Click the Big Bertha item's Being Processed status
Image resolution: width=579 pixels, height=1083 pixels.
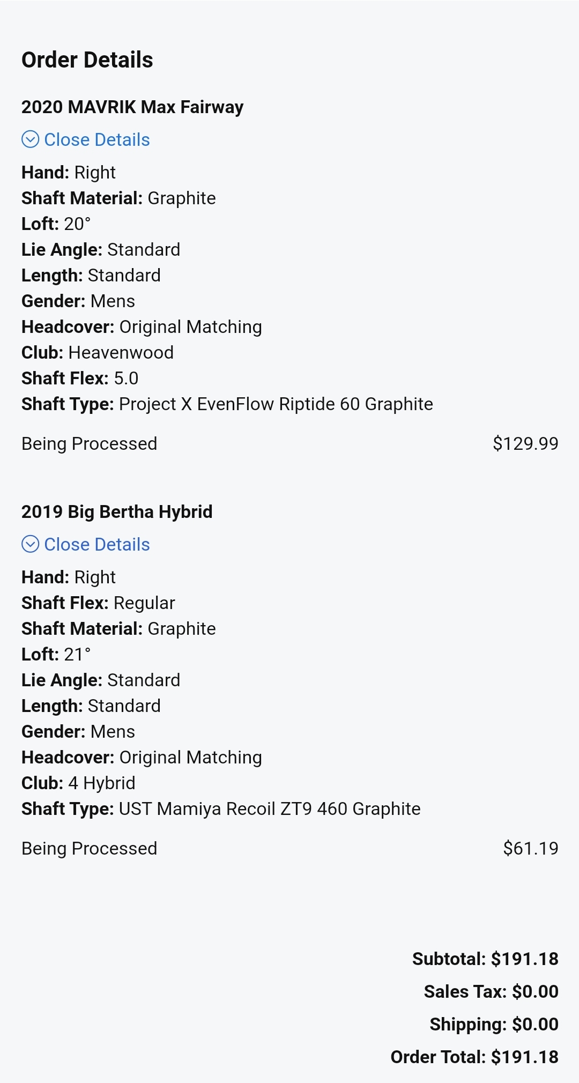click(x=90, y=848)
